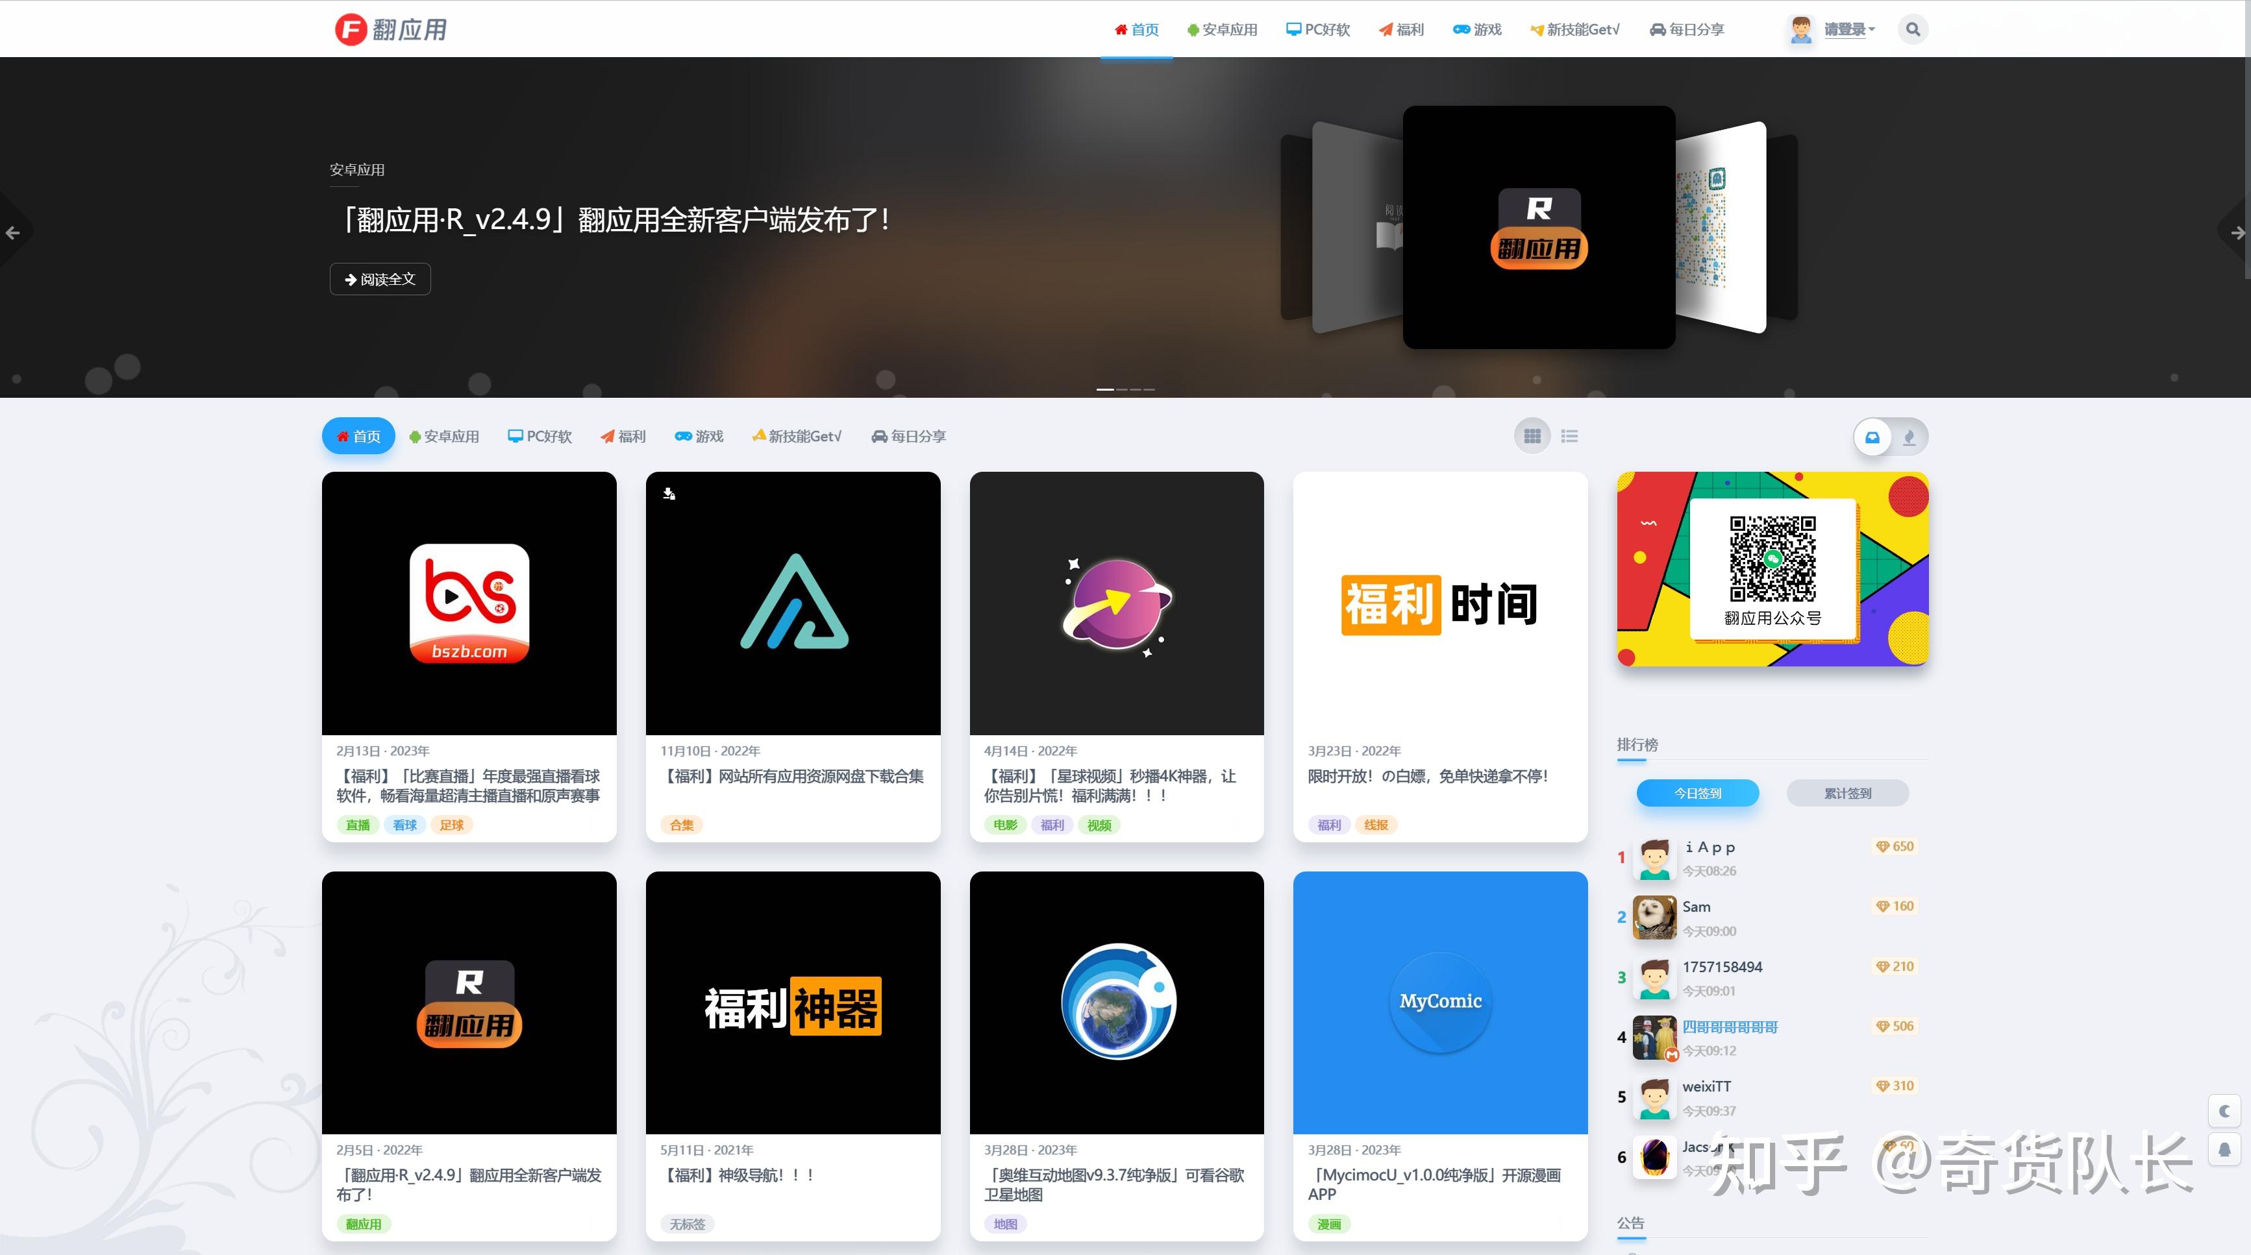2251x1255 pixels.
Task: Click the user avatar beside 请登录
Action: coord(1800,30)
